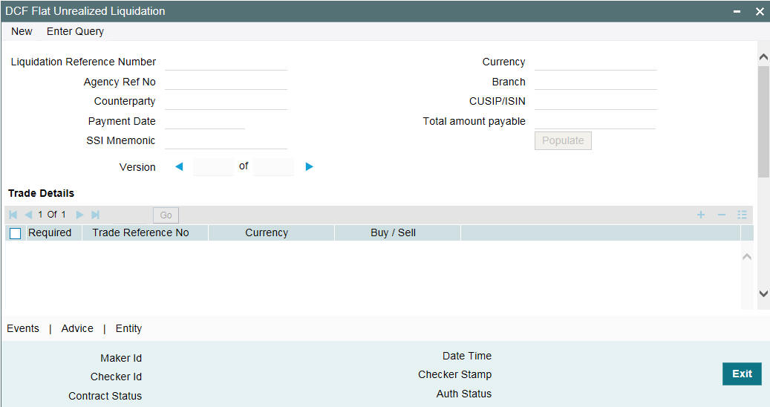Click the Checker Stamp label
This screenshot has height=407, width=770.
coord(454,374)
